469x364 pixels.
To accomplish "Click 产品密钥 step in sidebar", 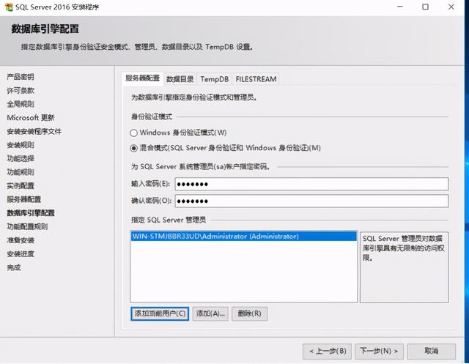I will pos(21,77).
